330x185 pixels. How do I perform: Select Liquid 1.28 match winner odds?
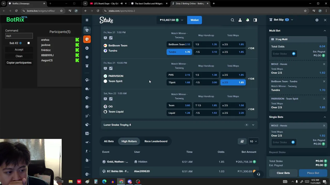[179, 113]
